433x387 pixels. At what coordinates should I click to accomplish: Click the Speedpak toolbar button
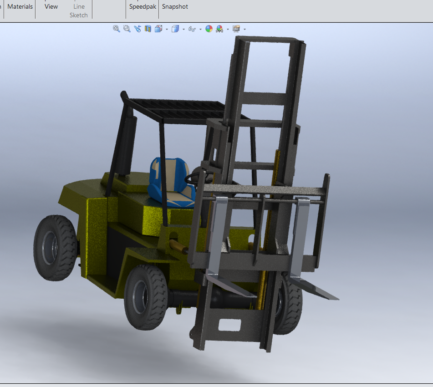click(143, 7)
